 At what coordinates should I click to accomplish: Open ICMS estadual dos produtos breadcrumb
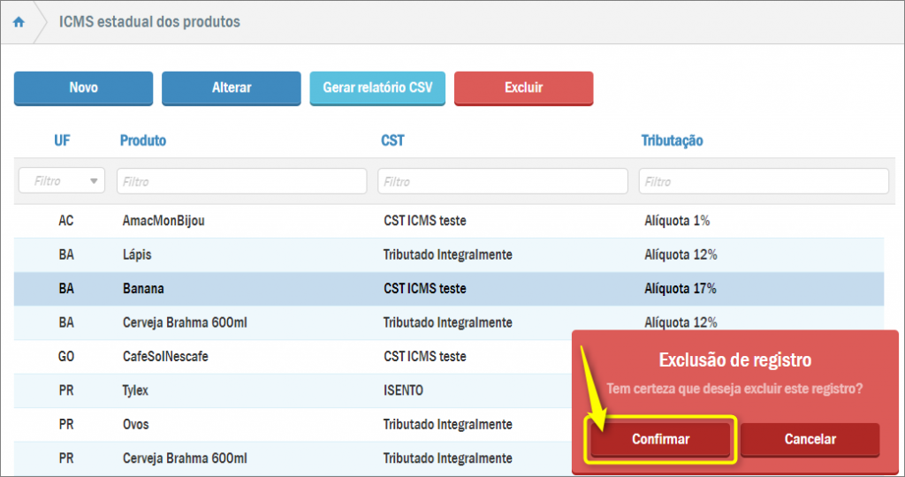click(x=148, y=22)
